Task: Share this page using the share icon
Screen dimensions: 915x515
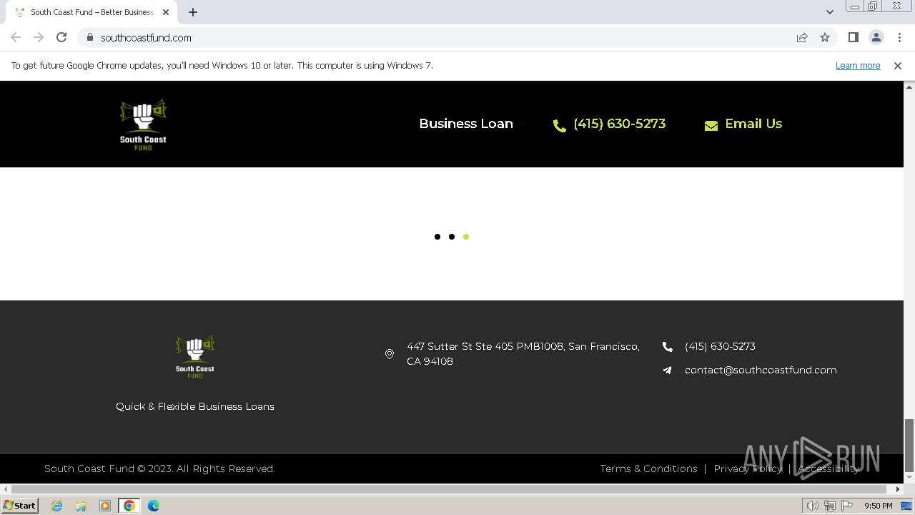Action: pyautogui.click(x=802, y=37)
